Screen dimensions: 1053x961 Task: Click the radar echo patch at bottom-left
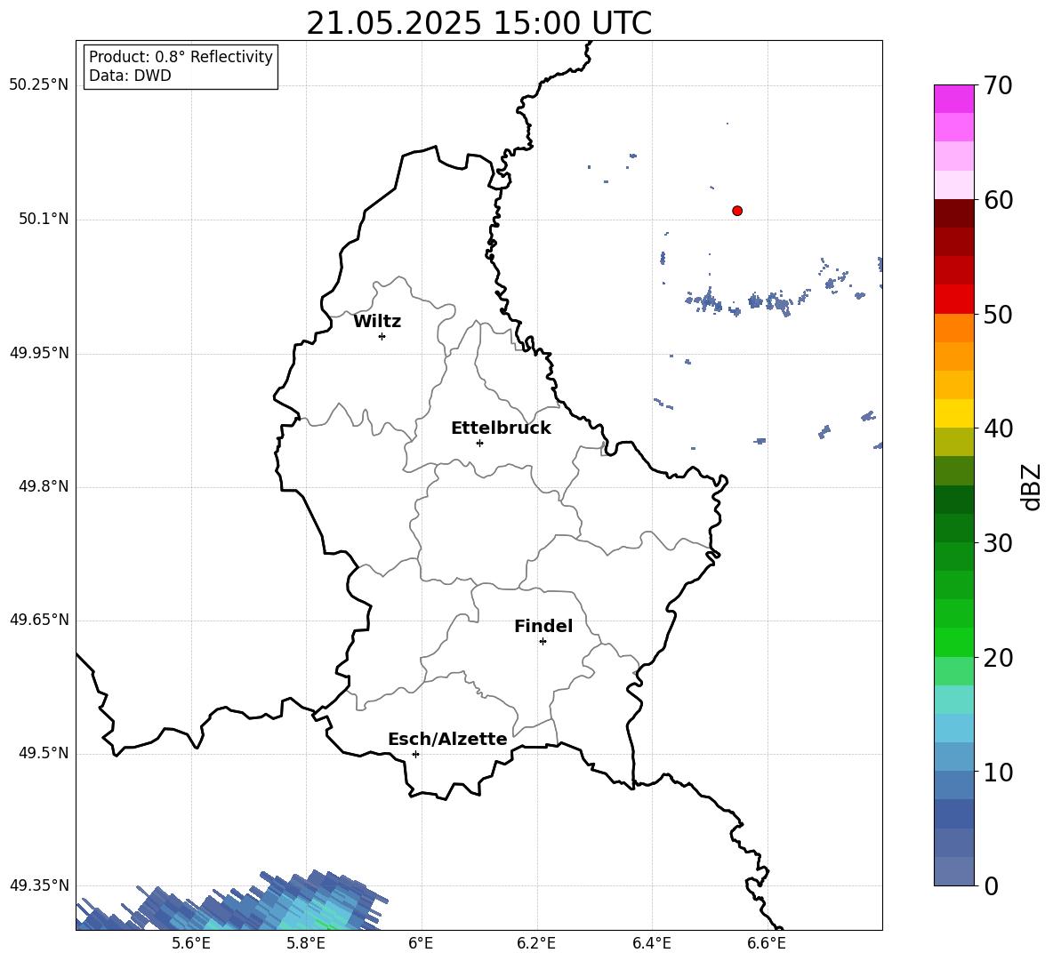[x=232, y=902]
